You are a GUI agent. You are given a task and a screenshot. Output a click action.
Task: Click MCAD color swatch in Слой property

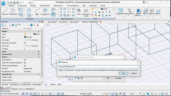coord(34,34)
